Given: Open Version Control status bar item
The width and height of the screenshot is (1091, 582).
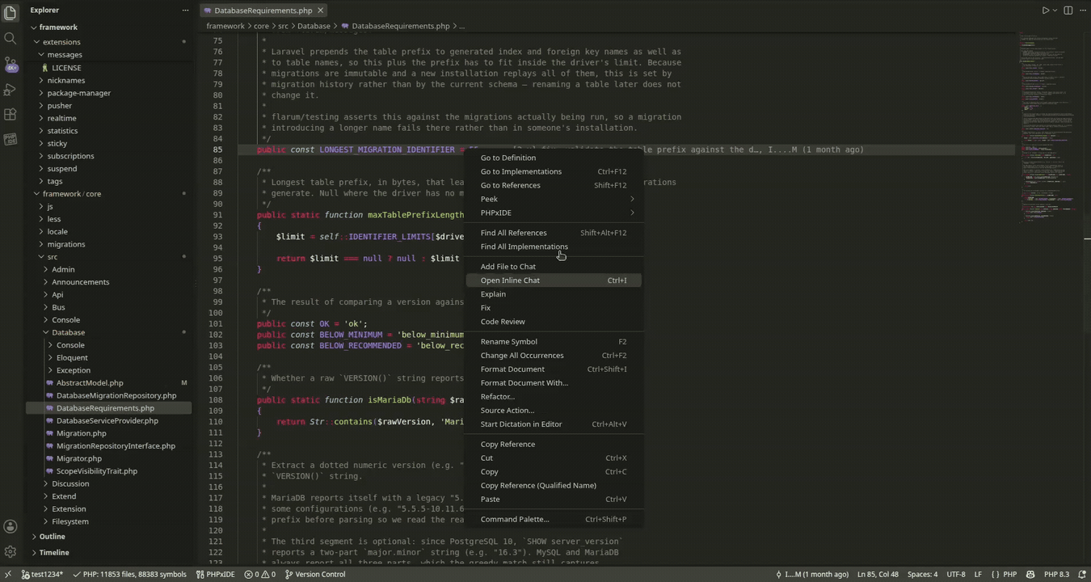Looking at the screenshot, I should 315,575.
